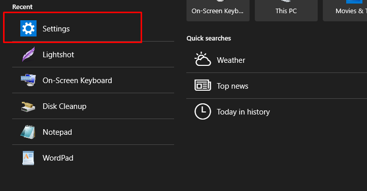Open the This PC top app tile
367x191 pixels.
[x=286, y=11]
